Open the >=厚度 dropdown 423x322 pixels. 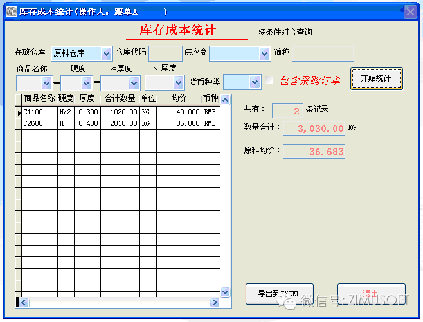[134, 83]
